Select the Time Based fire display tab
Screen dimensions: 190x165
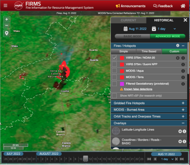[x=149, y=51]
